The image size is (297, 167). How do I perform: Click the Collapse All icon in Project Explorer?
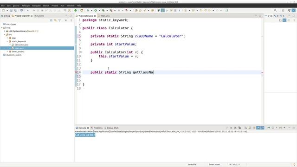point(52,20)
